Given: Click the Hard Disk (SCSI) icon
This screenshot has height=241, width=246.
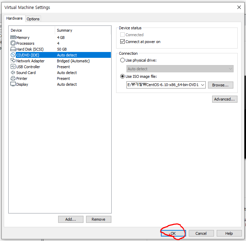Looking at the screenshot, I should [x=13, y=49].
